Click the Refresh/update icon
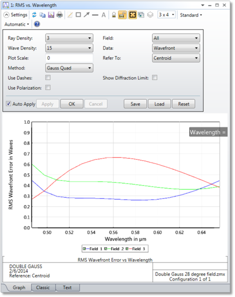This screenshot has width=235, height=297. click(x=34, y=15)
